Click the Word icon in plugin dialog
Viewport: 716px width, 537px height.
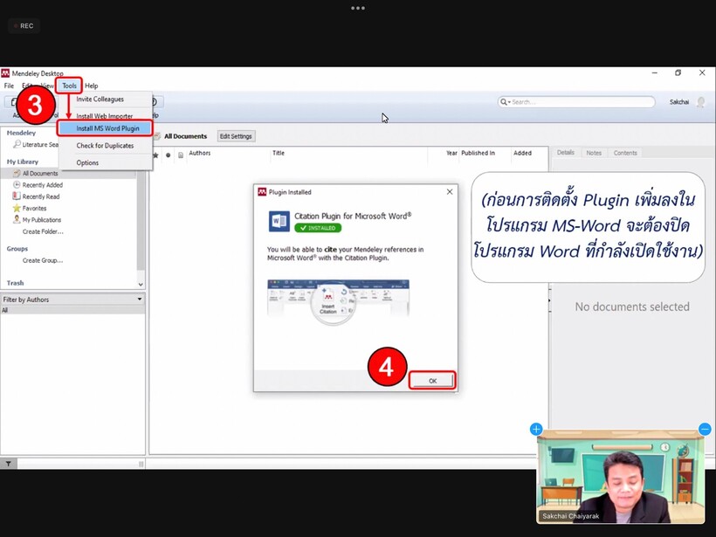pos(279,222)
